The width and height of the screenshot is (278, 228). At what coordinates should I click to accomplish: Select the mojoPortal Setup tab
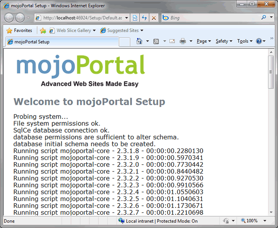pyautogui.click(x=60, y=42)
